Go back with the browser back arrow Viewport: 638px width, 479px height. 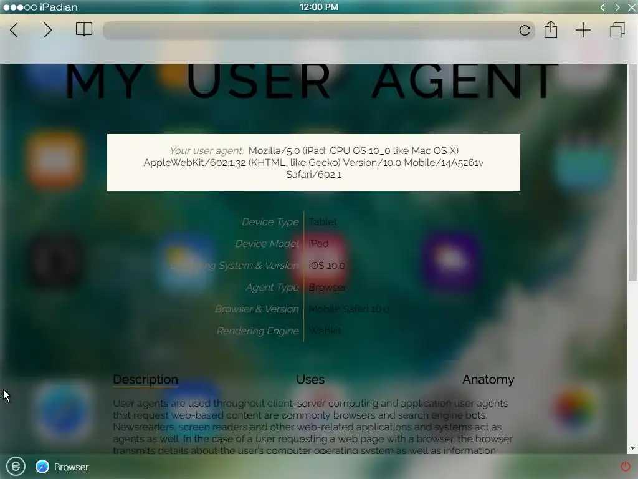[14, 30]
